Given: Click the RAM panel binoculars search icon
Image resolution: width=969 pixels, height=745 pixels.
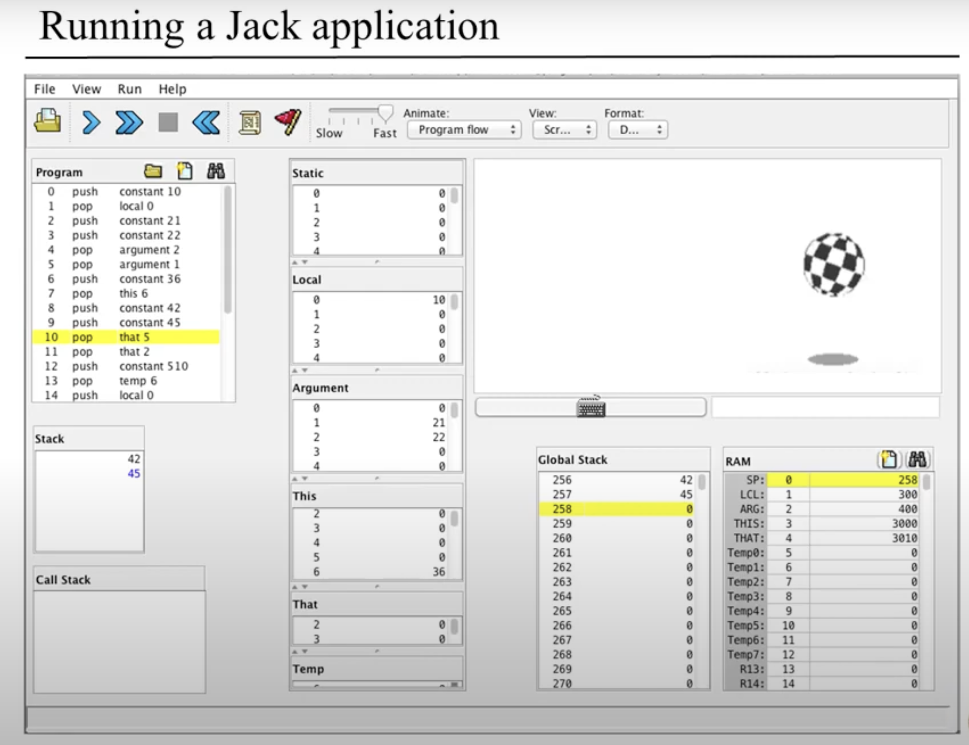Looking at the screenshot, I should click(x=917, y=460).
